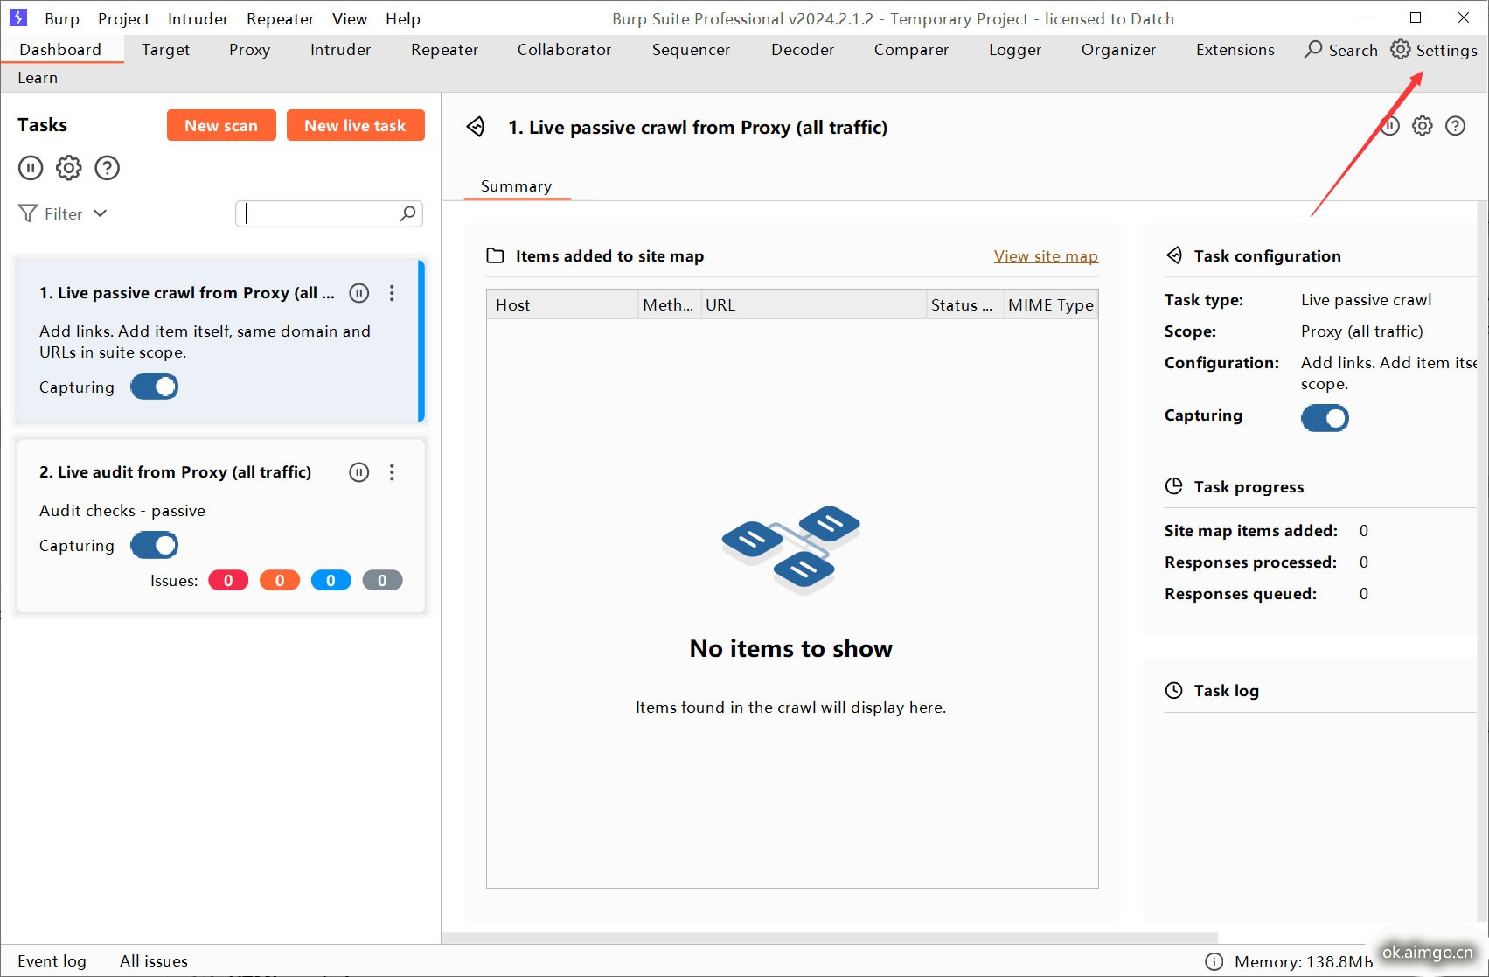
Task: Open the Proxy tab
Action: [249, 50]
